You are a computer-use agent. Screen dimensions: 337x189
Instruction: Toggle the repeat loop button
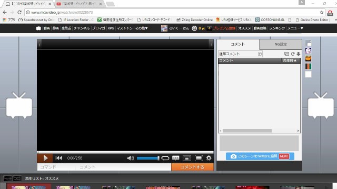[165, 158]
